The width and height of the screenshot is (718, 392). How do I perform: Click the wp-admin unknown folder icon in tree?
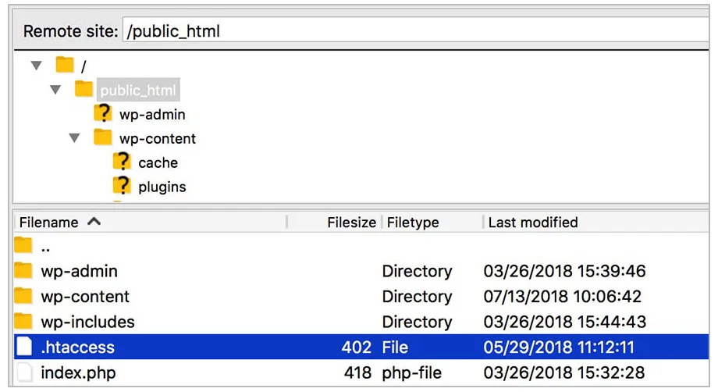coord(103,113)
